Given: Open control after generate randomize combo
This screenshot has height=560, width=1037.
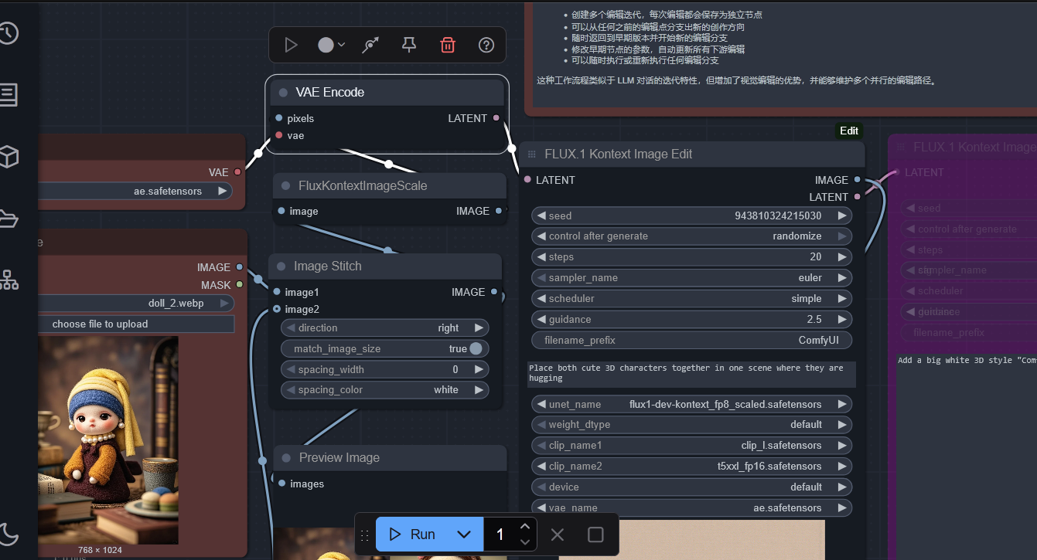Looking at the screenshot, I should pyautogui.click(x=691, y=236).
